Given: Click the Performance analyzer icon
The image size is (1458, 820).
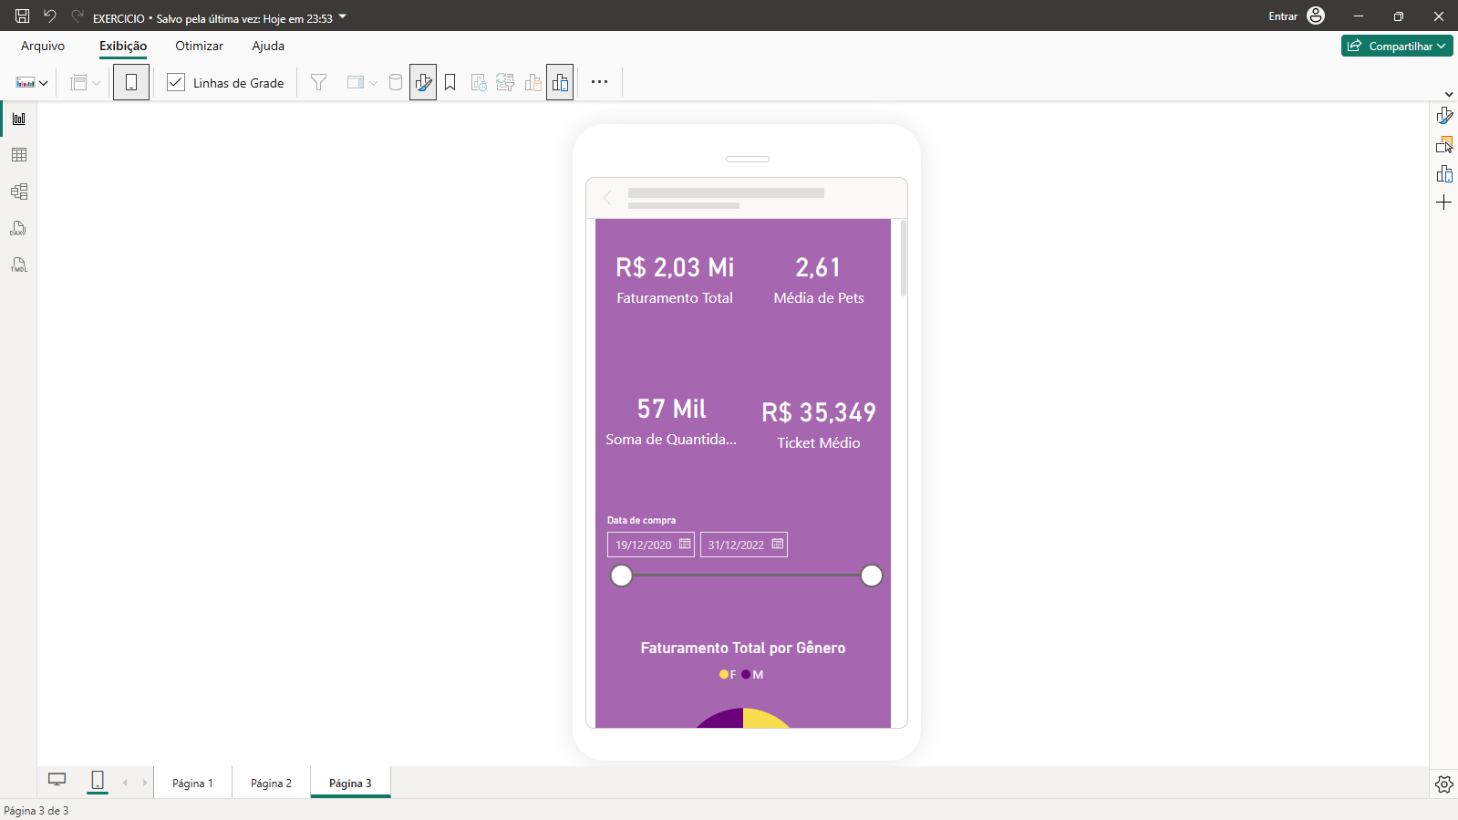Looking at the screenshot, I should pos(478,83).
